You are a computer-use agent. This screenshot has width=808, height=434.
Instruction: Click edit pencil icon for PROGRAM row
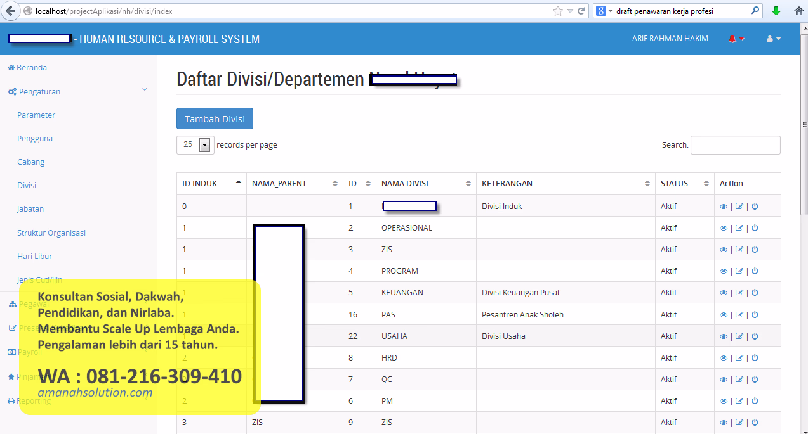(x=739, y=271)
